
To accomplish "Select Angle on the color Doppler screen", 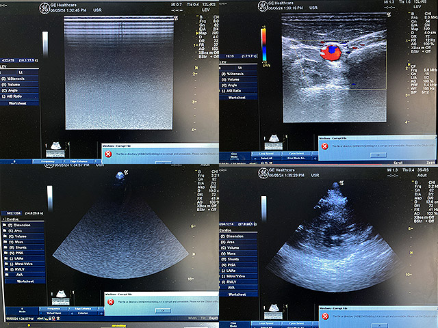I will pos(238,85).
